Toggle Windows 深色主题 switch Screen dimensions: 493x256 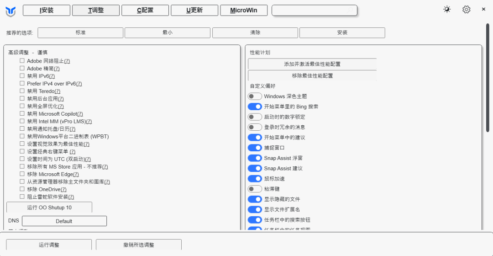[x=255, y=96]
